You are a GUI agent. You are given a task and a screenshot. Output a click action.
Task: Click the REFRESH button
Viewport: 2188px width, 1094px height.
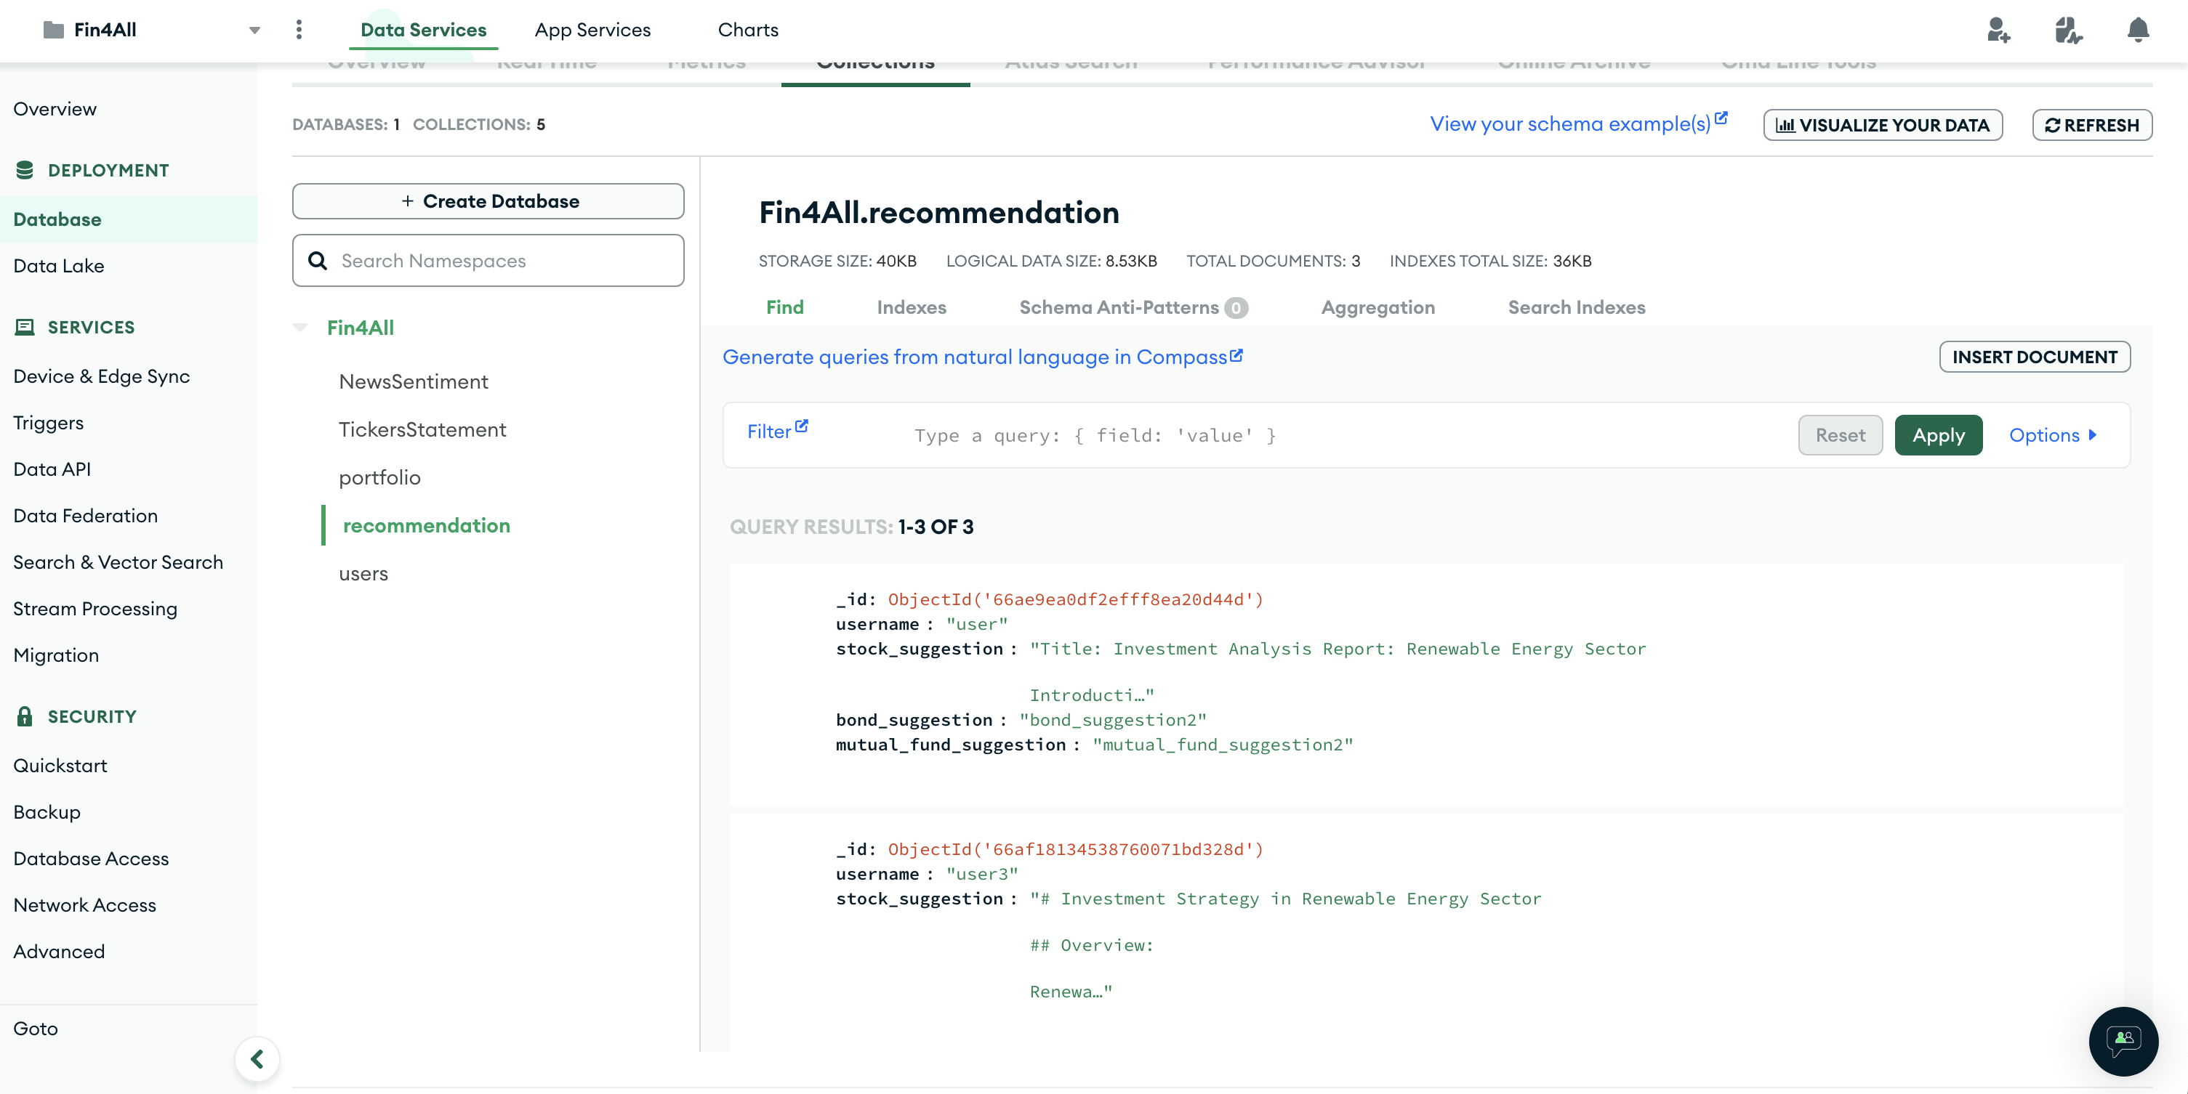click(2091, 125)
